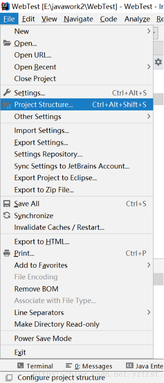Click the Open folder icon
Viewport: 164px width, 383px height.
tap(7, 43)
